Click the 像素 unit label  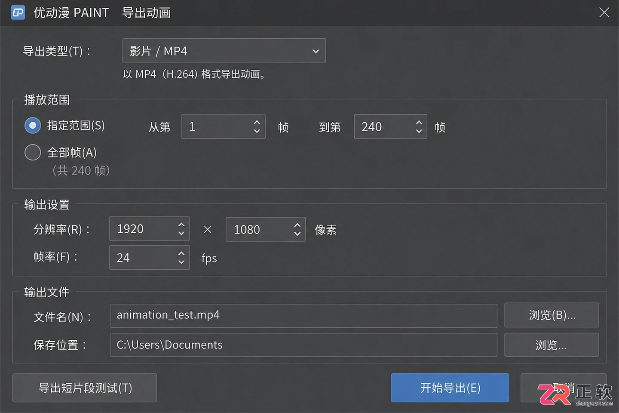[326, 230]
